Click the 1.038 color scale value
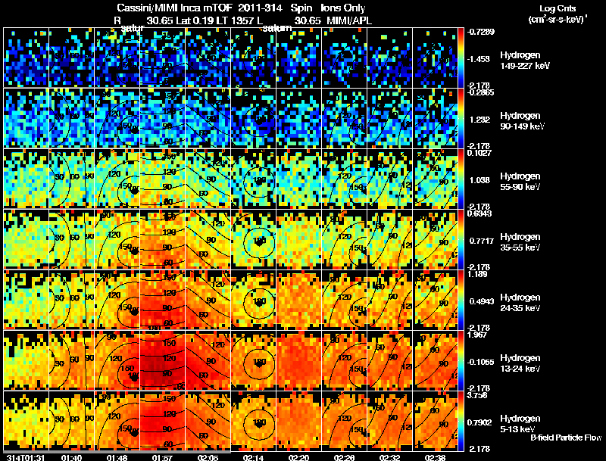Viewport: 606px width, 461px height. tap(479, 180)
